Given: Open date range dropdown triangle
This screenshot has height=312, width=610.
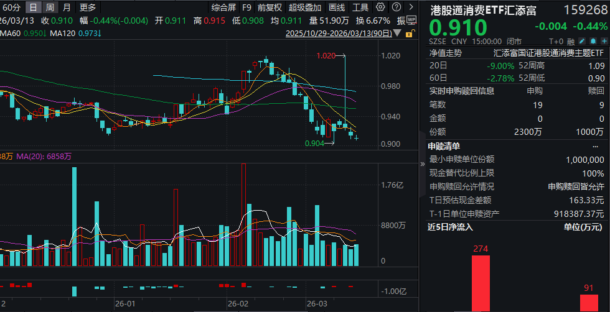Looking at the screenshot, I should pyautogui.click(x=398, y=34).
